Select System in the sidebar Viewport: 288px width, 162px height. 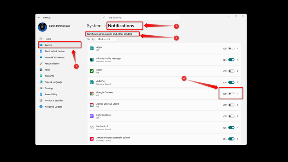[x=60, y=45]
